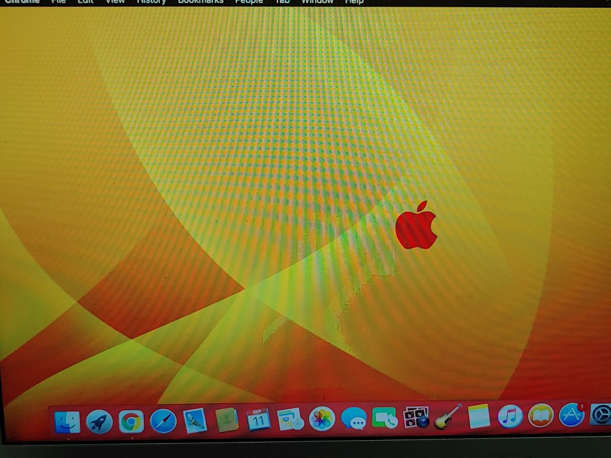Open the yellow Notes icon

479,416
